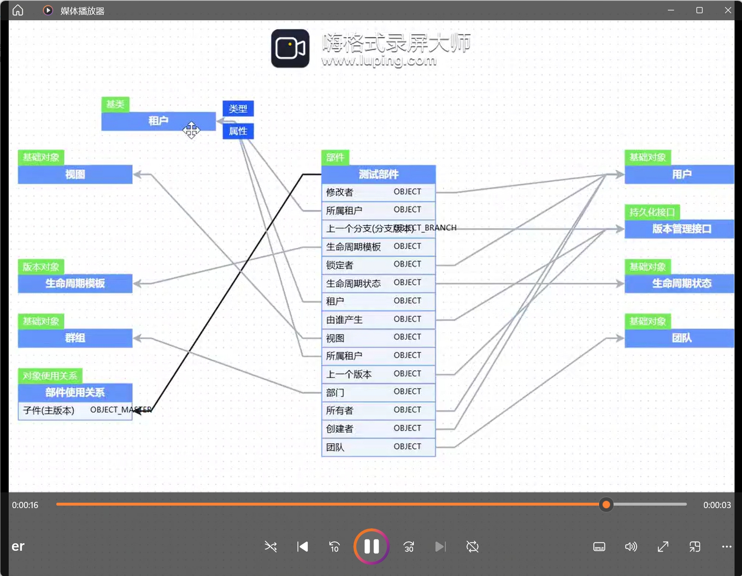Click the elapsed time 0:00:16

click(x=25, y=505)
